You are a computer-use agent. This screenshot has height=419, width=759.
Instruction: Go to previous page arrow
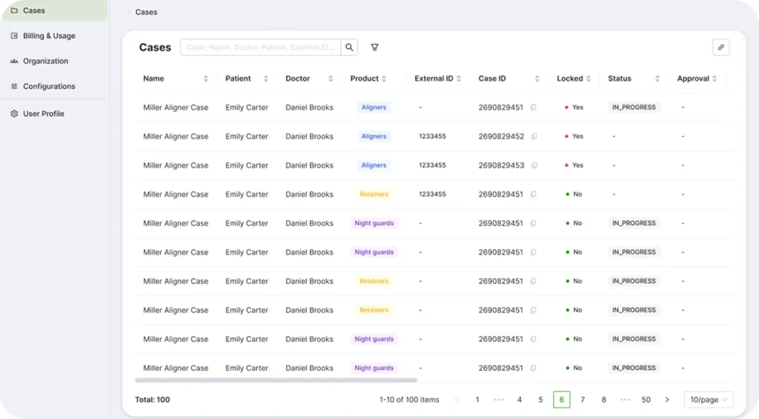pos(456,400)
